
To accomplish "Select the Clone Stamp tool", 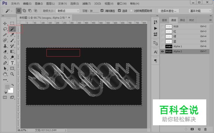I will click(x=5, y=46).
